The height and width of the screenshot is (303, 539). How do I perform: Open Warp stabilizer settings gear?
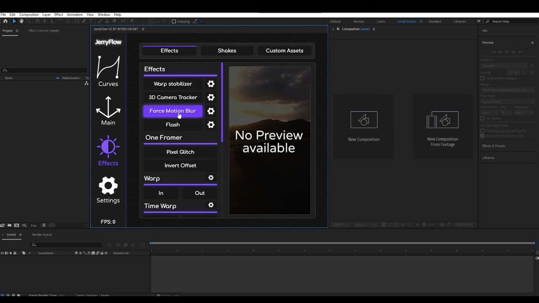coord(211,84)
